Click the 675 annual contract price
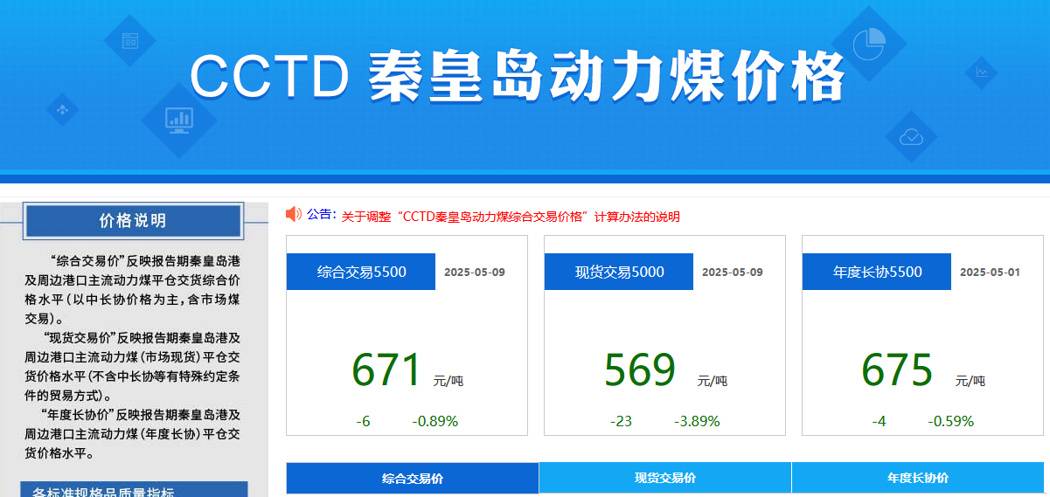 coord(897,370)
